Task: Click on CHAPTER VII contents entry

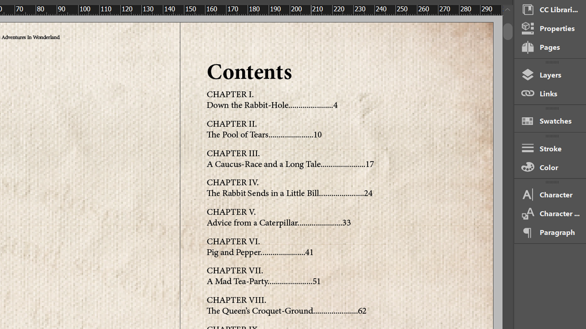Action: tap(263, 276)
